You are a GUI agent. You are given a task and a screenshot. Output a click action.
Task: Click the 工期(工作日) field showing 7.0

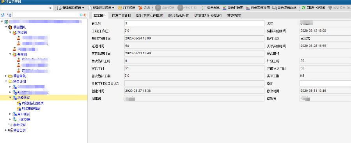click(194, 31)
